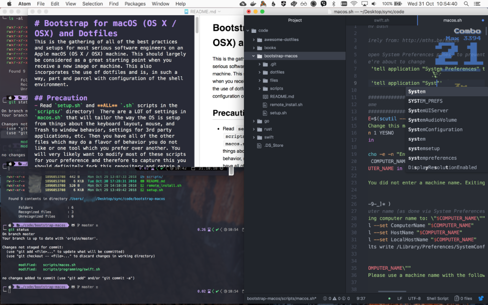This screenshot has height=305, width=488.
Task: Choose SystemUIServer autocomplete suggestion
Action: point(447,111)
